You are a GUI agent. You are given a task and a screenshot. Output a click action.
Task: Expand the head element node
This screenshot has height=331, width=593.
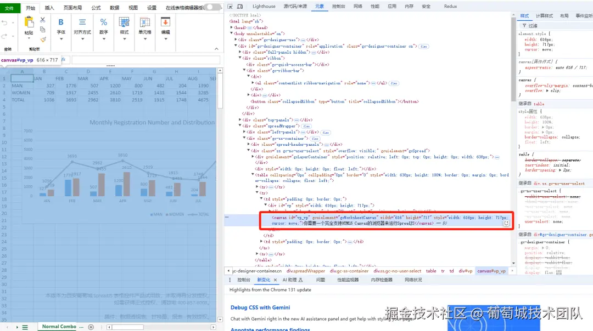pyautogui.click(x=232, y=27)
